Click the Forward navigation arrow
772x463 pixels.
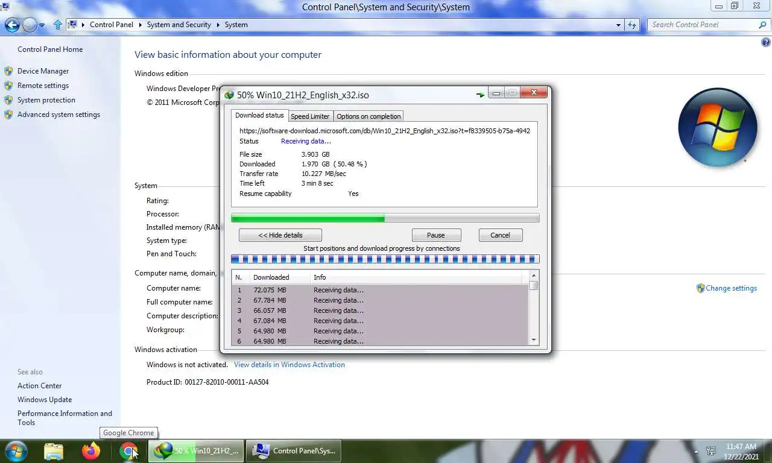tap(30, 25)
